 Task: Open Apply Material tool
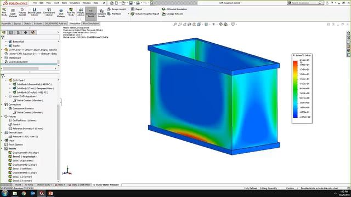[13, 13]
